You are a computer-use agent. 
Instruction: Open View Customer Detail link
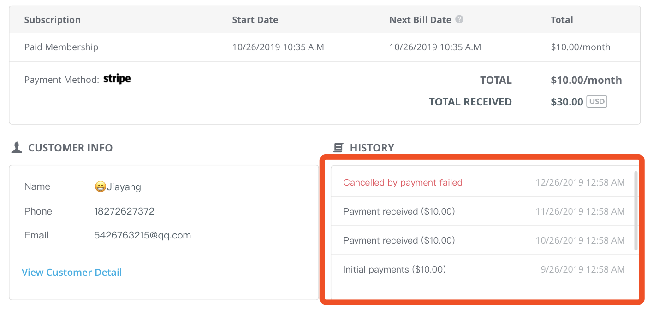[71, 272]
